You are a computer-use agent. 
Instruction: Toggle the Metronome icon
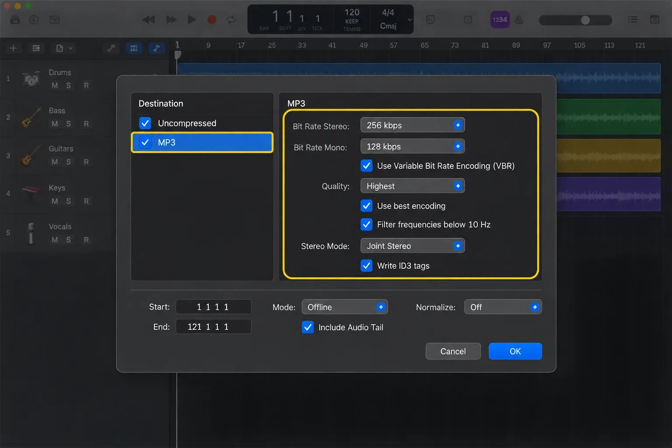(519, 20)
